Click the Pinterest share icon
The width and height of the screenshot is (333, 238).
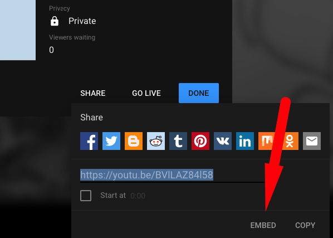(x=200, y=141)
